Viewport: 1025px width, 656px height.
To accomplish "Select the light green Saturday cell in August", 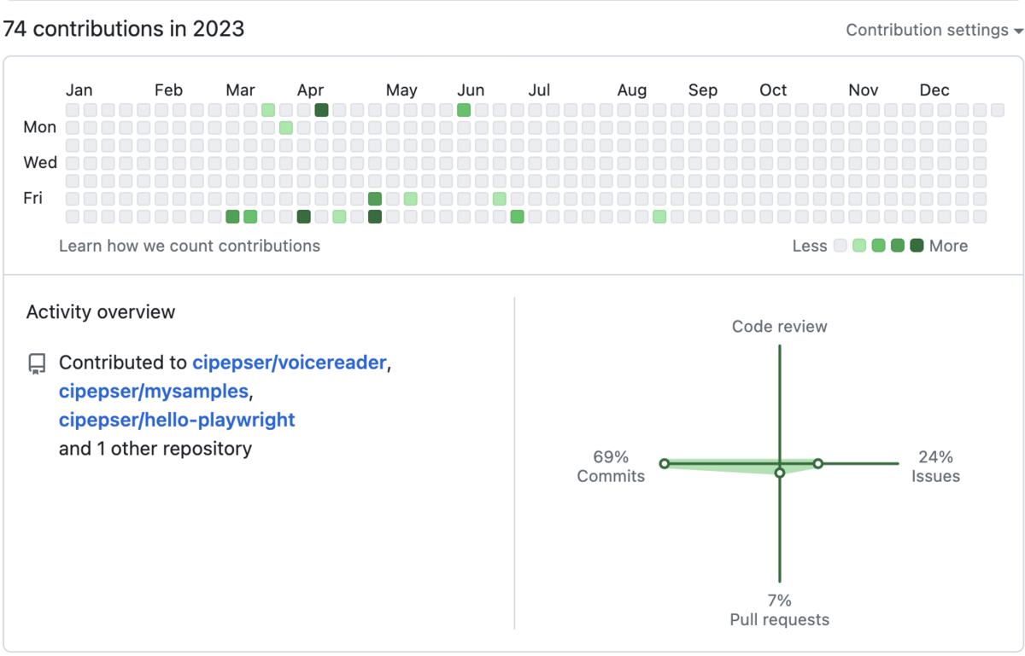I will point(659,217).
